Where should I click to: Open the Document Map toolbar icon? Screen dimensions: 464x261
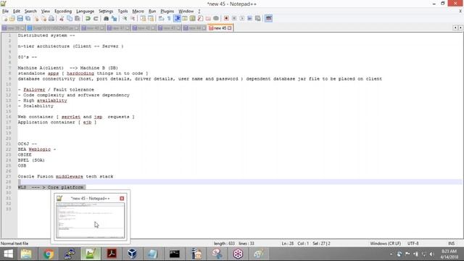[193, 18]
